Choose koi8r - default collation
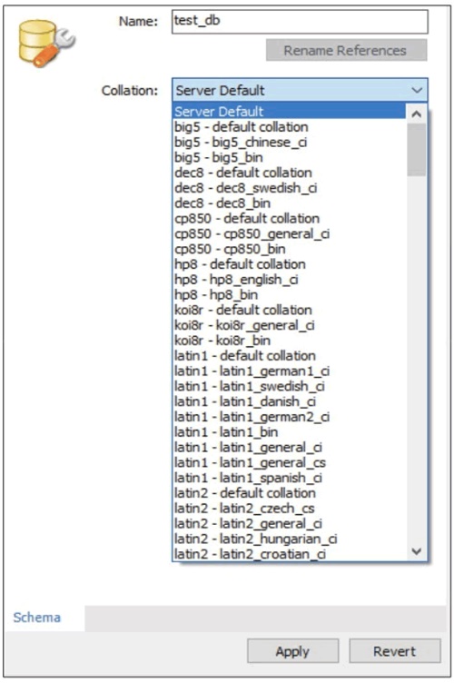The width and height of the screenshot is (454, 683). click(x=289, y=310)
